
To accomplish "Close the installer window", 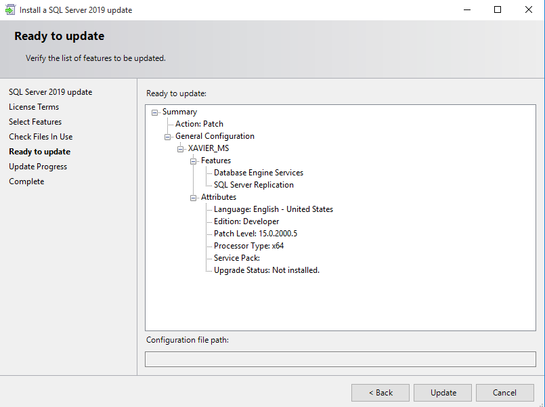I will tap(529, 9).
